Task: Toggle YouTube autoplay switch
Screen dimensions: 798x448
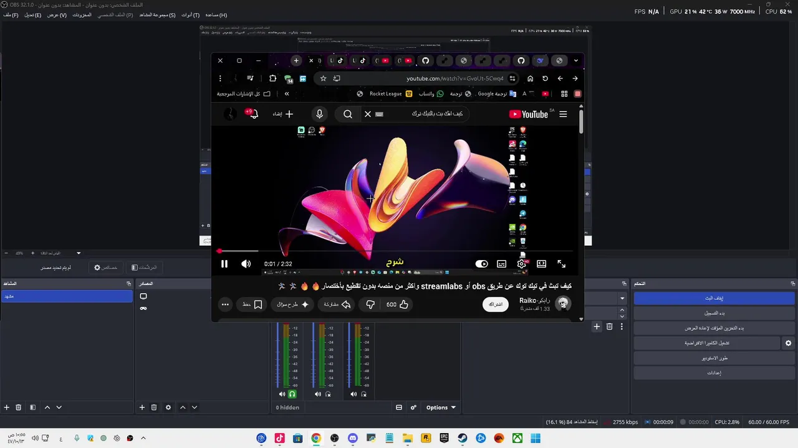Action: click(481, 264)
